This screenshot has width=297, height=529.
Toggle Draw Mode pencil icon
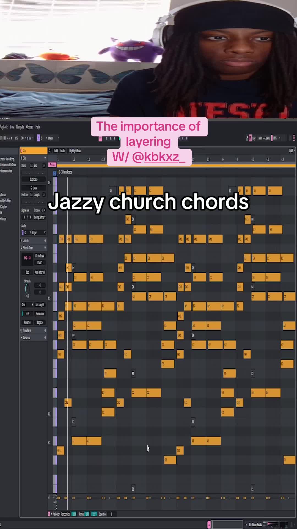[x=247, y=138]
